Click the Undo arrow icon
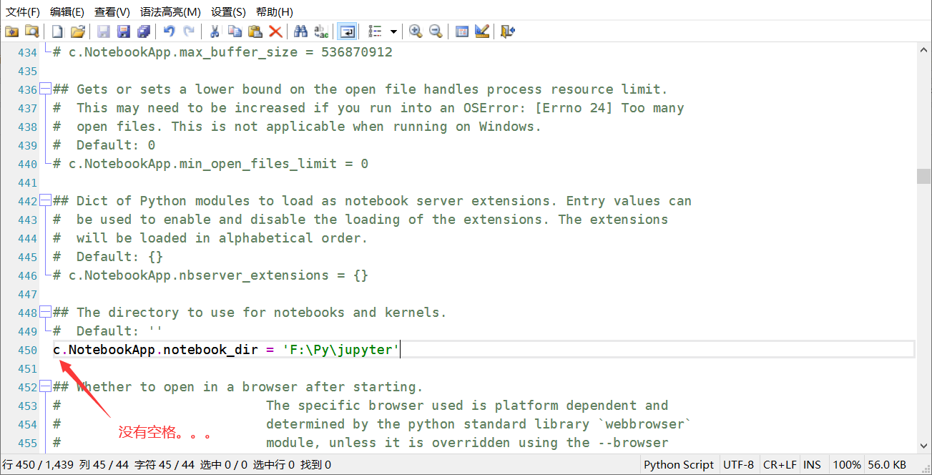 point(169,31)
